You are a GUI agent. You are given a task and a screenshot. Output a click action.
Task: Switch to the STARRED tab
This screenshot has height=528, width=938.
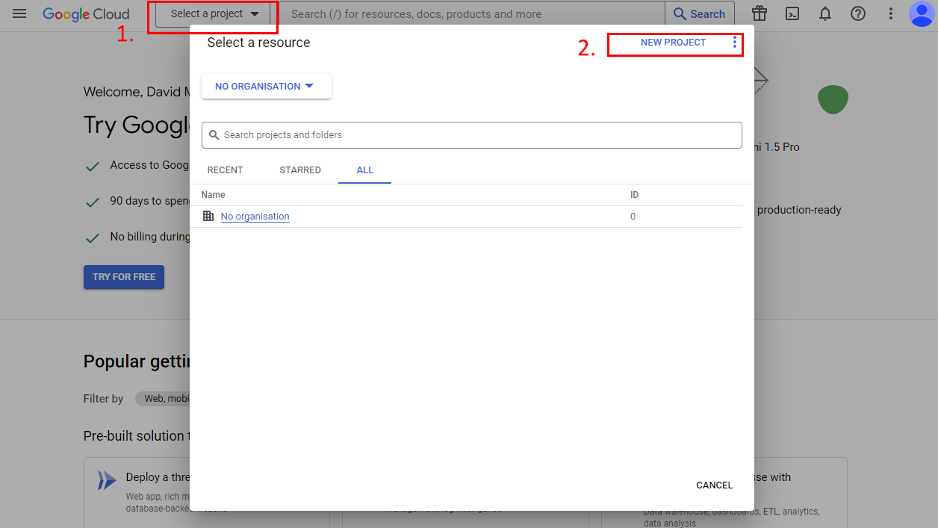tap(300, 170)
